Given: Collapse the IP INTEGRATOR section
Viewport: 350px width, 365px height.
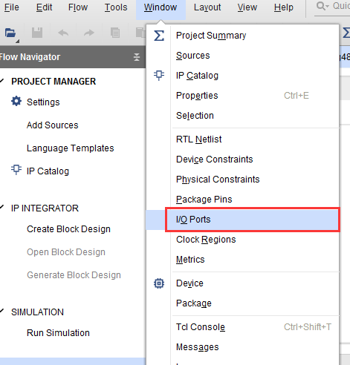Looking at the screenshot, I should pos(2,207).
